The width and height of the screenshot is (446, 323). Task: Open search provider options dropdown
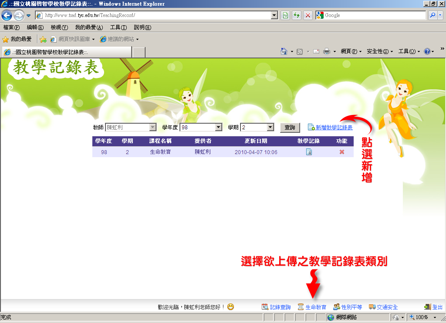pyautogui.click(x=440, y=15)
